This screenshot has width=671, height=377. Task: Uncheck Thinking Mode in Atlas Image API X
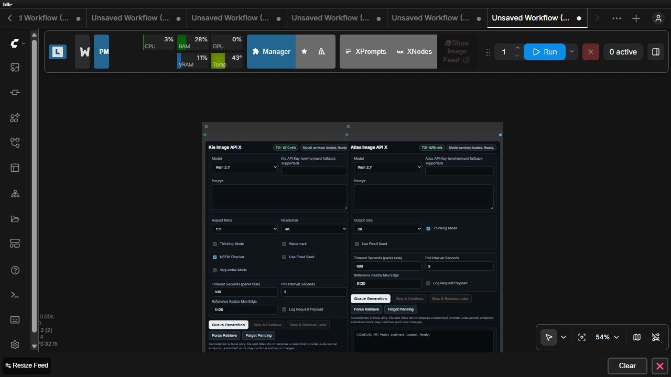pyautogui.click(x=428, y=228)
